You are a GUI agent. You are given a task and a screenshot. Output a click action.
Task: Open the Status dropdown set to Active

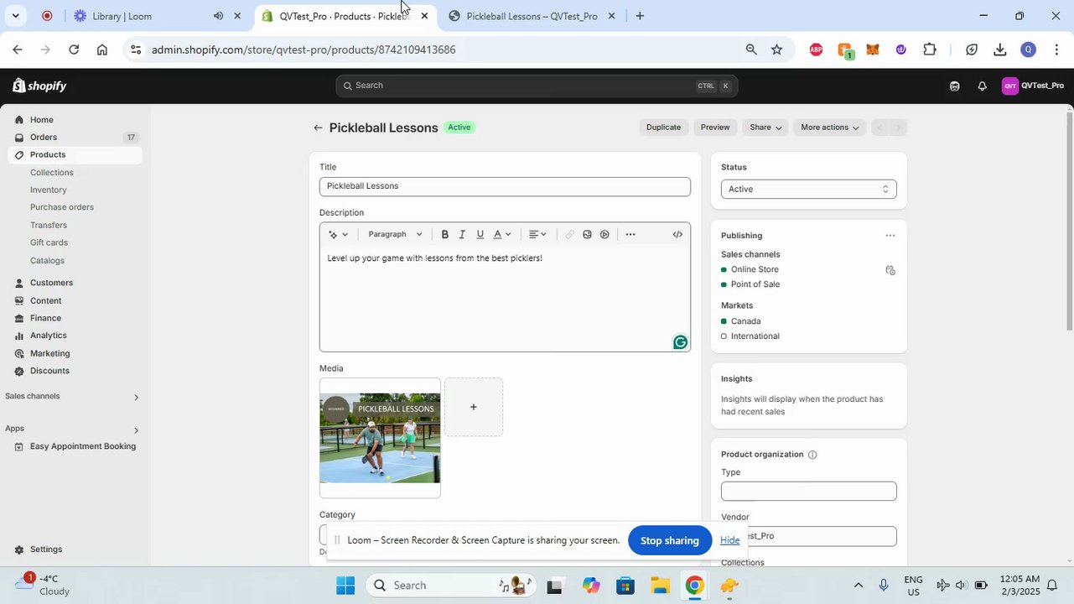808,190
